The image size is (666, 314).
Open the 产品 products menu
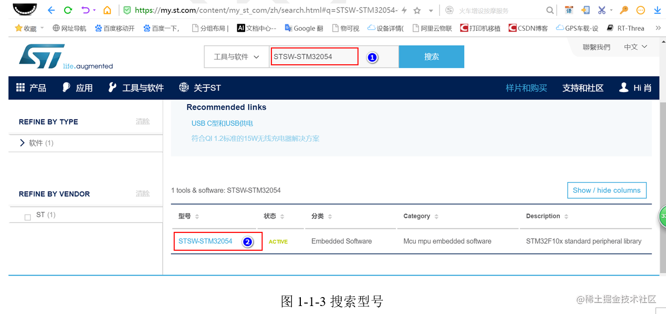click(x=31, y=88)
